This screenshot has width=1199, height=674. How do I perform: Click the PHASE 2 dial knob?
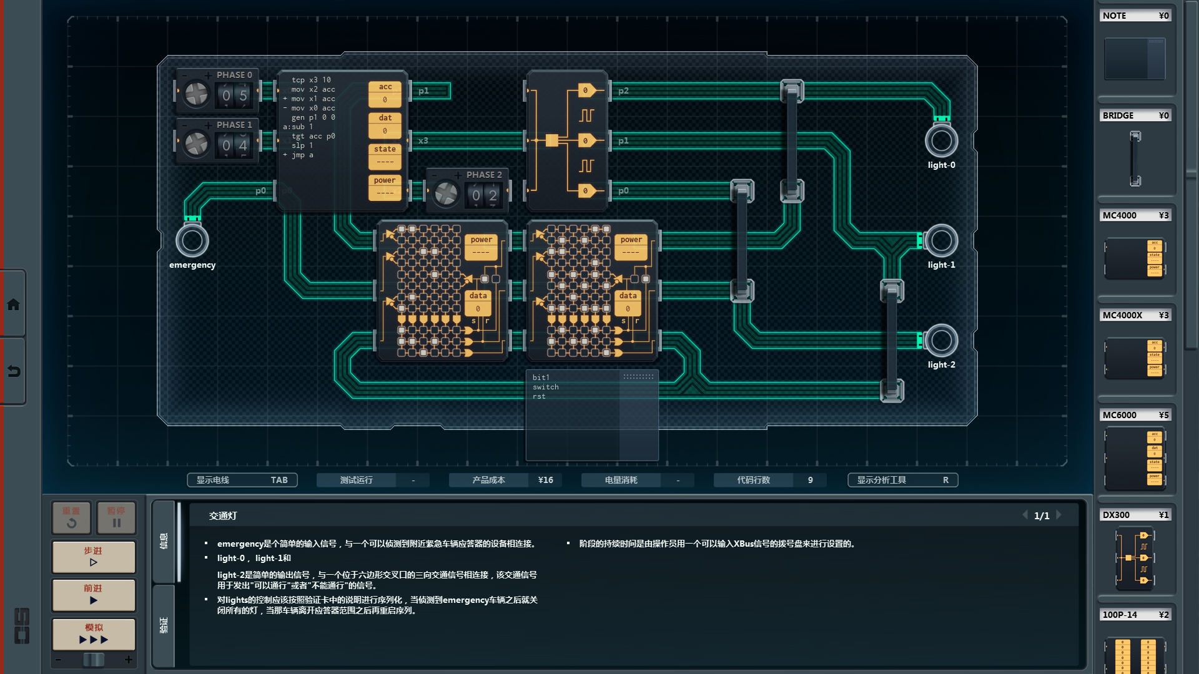pos(446,194)
